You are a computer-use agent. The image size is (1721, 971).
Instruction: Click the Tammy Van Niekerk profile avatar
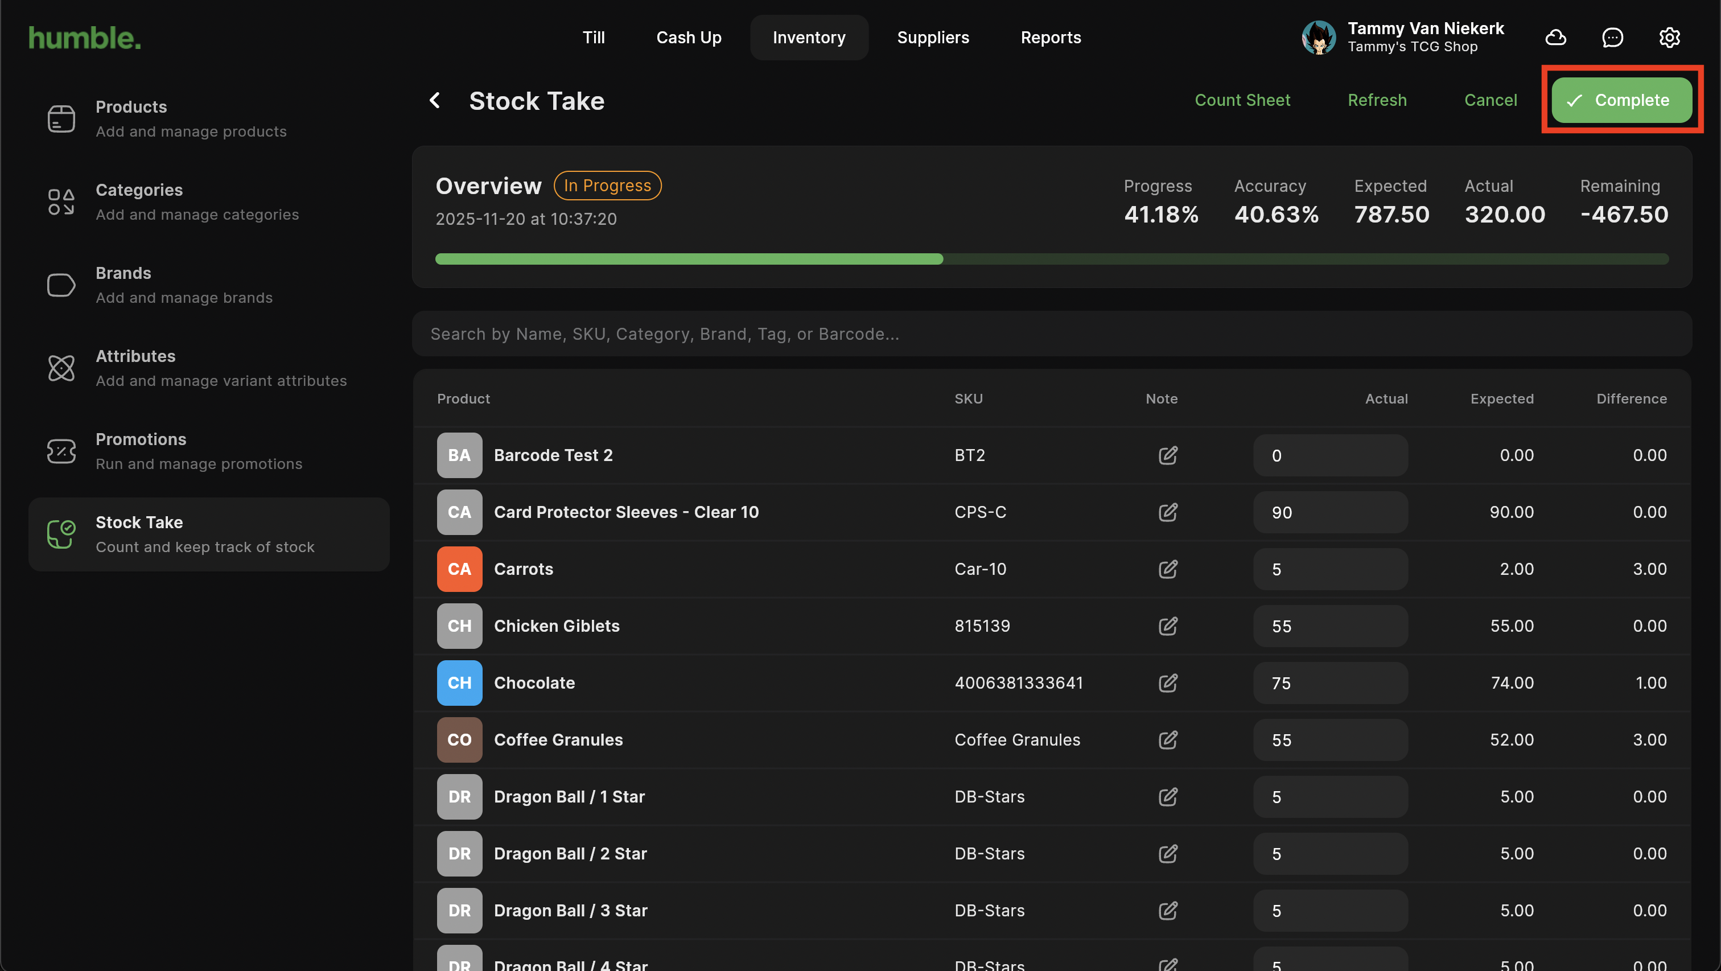(x=1318, y=38)
